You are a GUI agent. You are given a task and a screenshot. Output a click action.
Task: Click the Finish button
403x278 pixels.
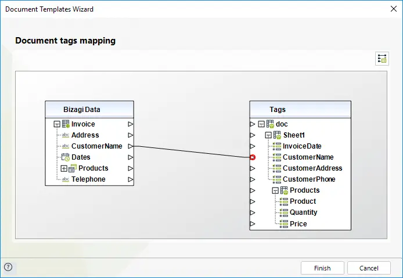click(322, 268)
